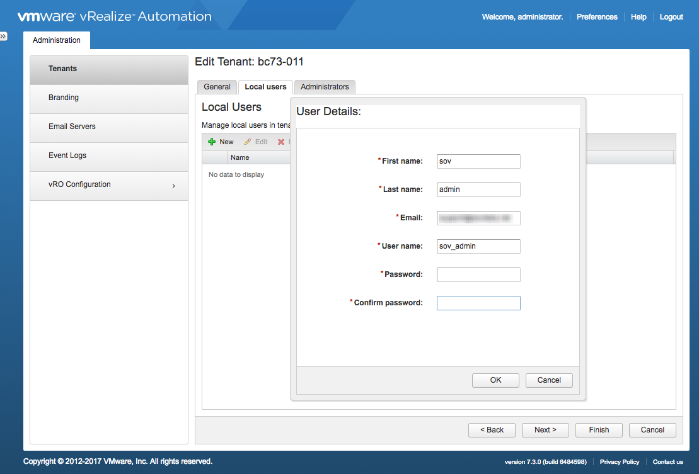This screenshot has height=474, width=699.
Task: Select the Local users tab
Action: [266, 87]
